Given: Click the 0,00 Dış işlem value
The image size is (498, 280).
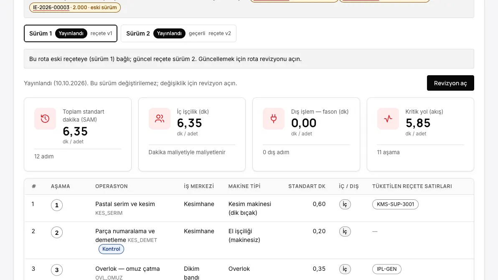Looking at the screenshot, I should 304,123.
